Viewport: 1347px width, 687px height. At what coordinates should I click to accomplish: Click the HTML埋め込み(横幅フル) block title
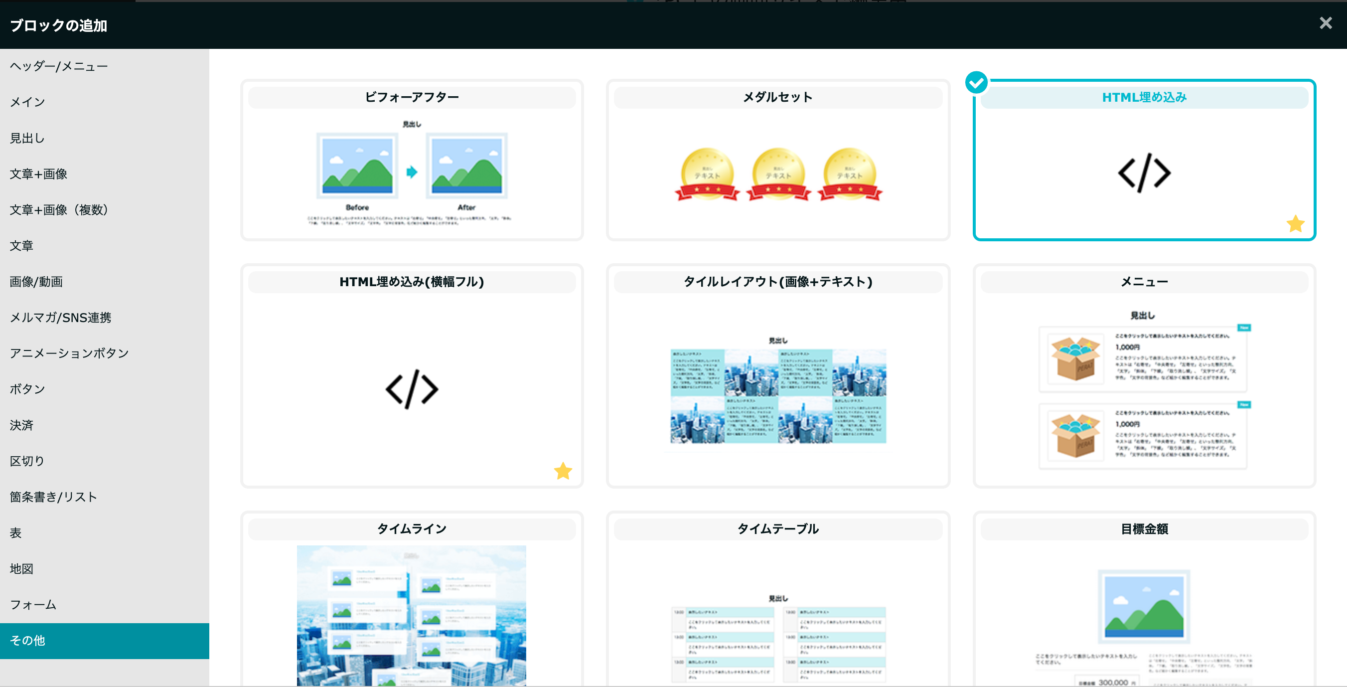click(412, 282)
